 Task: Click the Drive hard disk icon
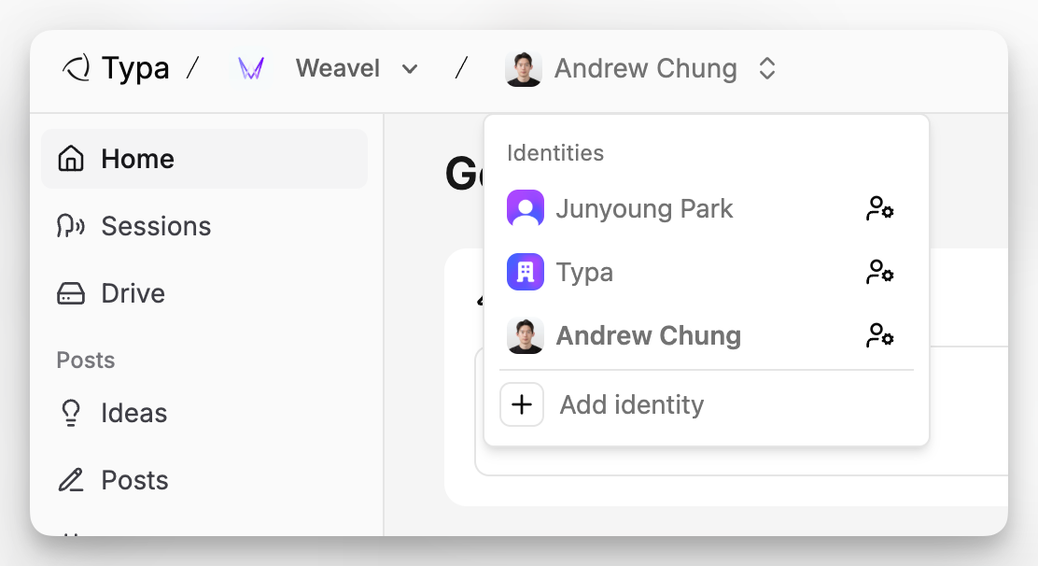click(71, 293)
